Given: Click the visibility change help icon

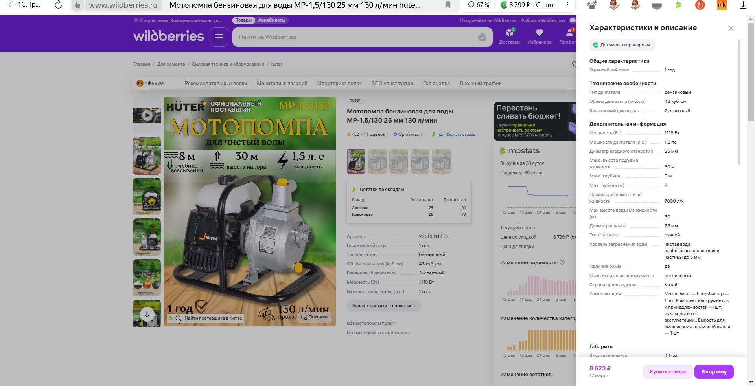Looking at the screenshot, I should pos(562,262).
